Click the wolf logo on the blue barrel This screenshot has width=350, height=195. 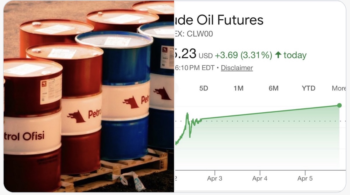coord(131,101)
